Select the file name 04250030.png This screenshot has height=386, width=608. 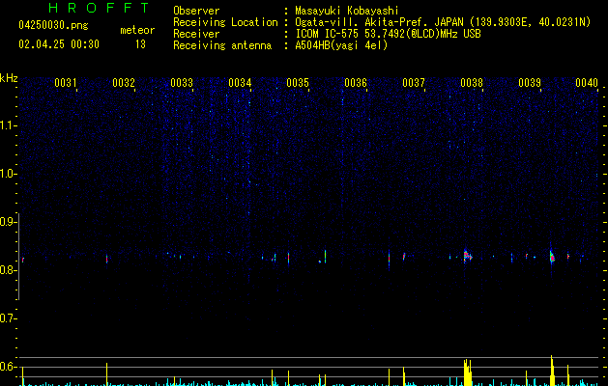click(53, 25)
